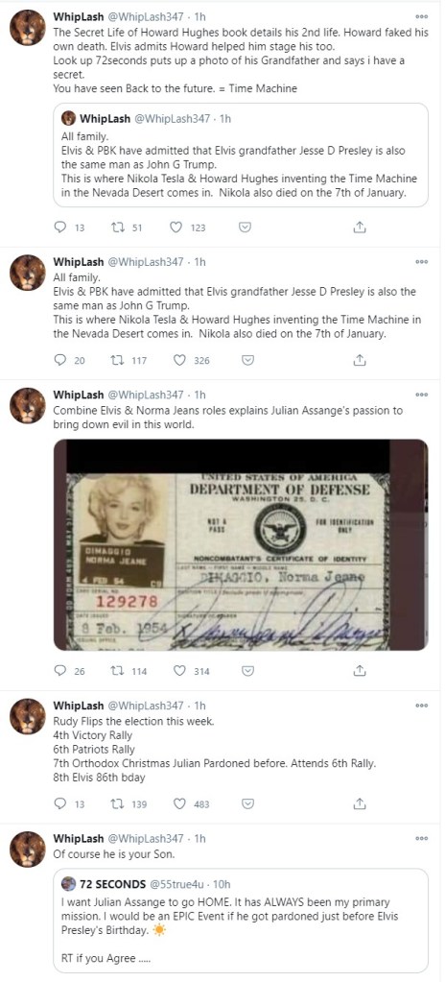This screenshot has height=982, width=445.
Task: Open more options on the first tweet
Action: tap(422, 16)
